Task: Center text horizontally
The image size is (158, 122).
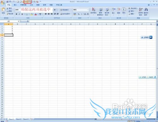Action: coord(49,14)
